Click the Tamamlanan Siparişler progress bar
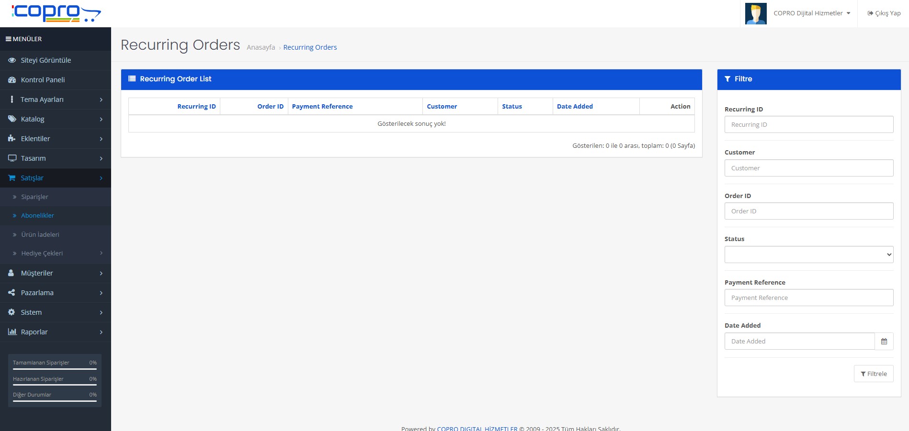The height and width of the screenshot is (431, 909). pyautogui.click(x=55, y=369)
